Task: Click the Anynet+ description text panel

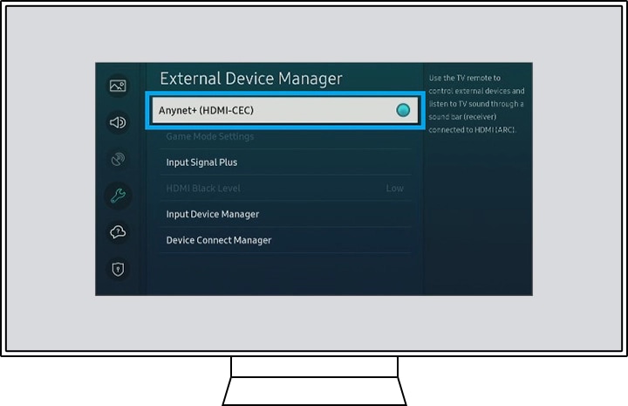Action: pos(476,103)
